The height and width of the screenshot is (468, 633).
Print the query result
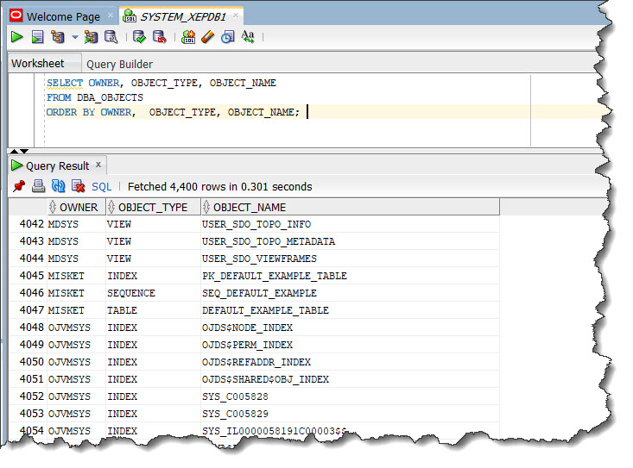38,186
